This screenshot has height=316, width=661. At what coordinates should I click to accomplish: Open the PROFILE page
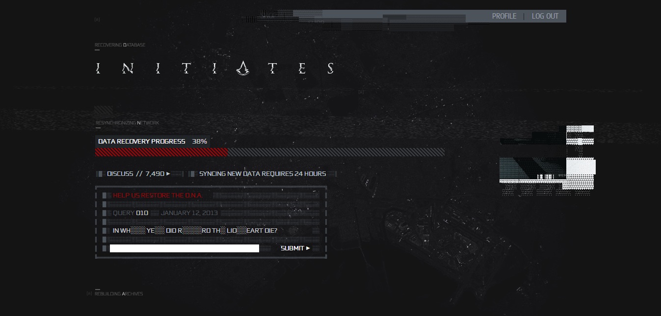tap(504, 16)
